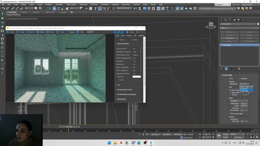Toggle the Corona Light On checkbox
This screenshot has height=146, width=260.
click(230, 78)
